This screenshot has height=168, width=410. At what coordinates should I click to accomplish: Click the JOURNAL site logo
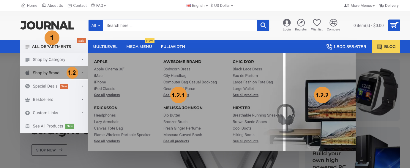pyautogui.click(x=47, y=25)
